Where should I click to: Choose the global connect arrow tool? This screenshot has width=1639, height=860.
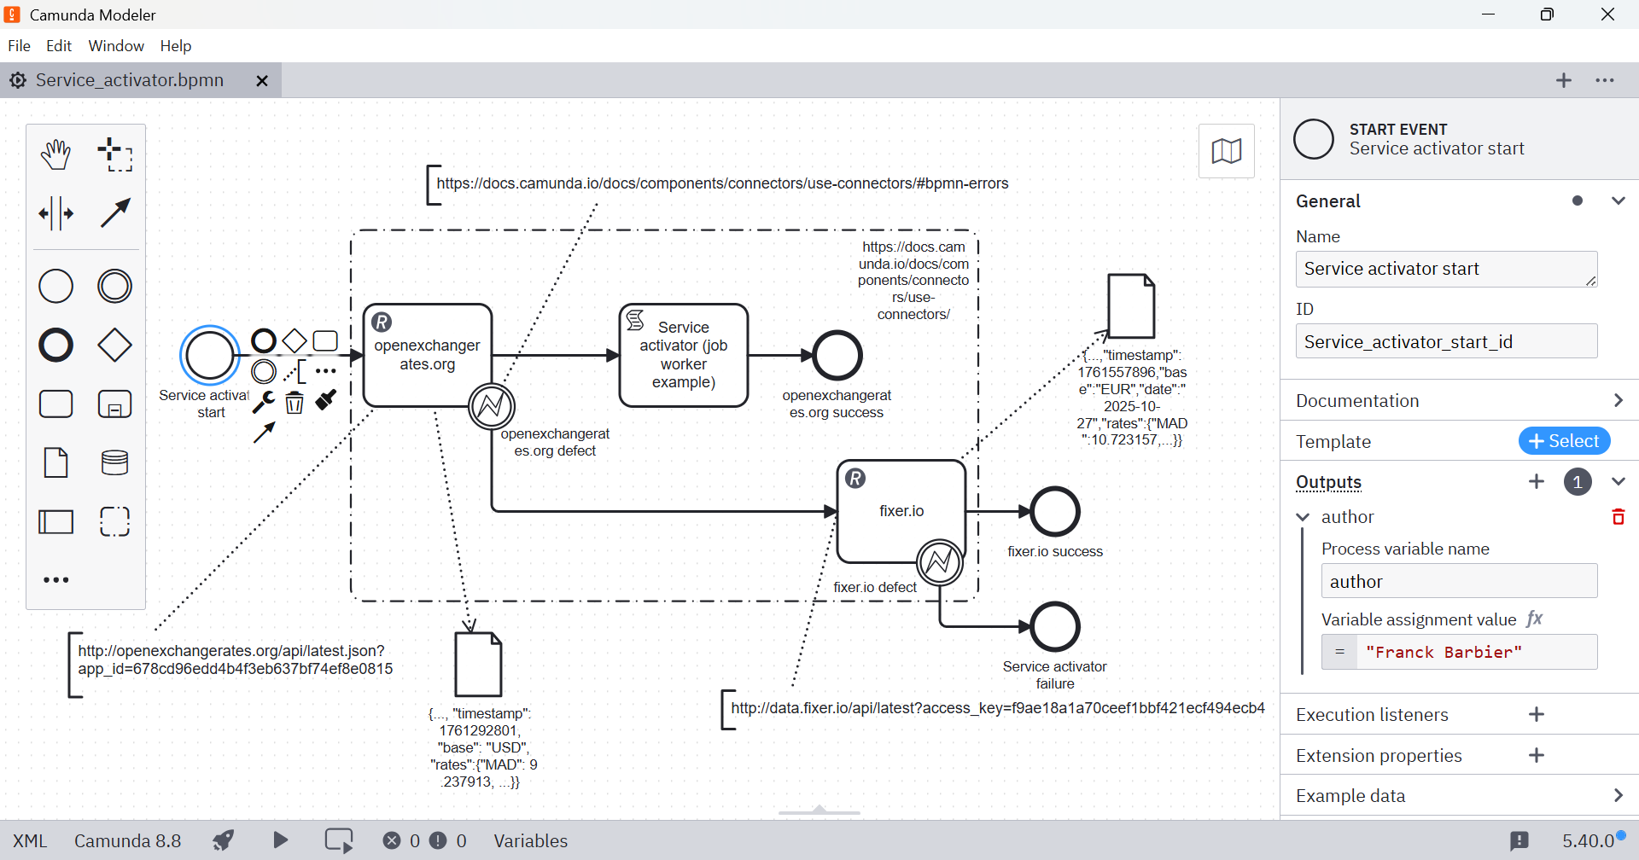(115, 213)
